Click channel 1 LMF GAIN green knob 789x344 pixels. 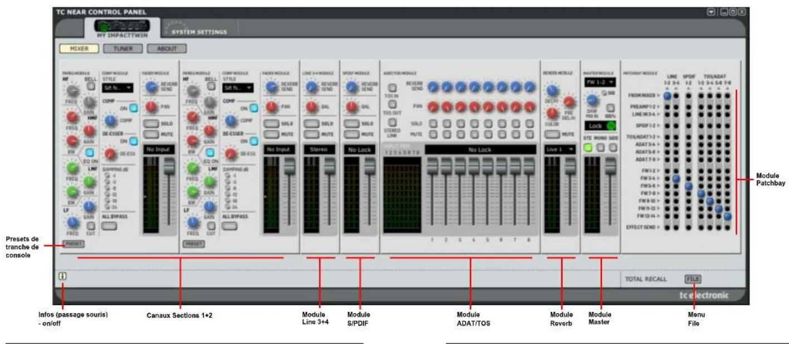click(89, 181)
